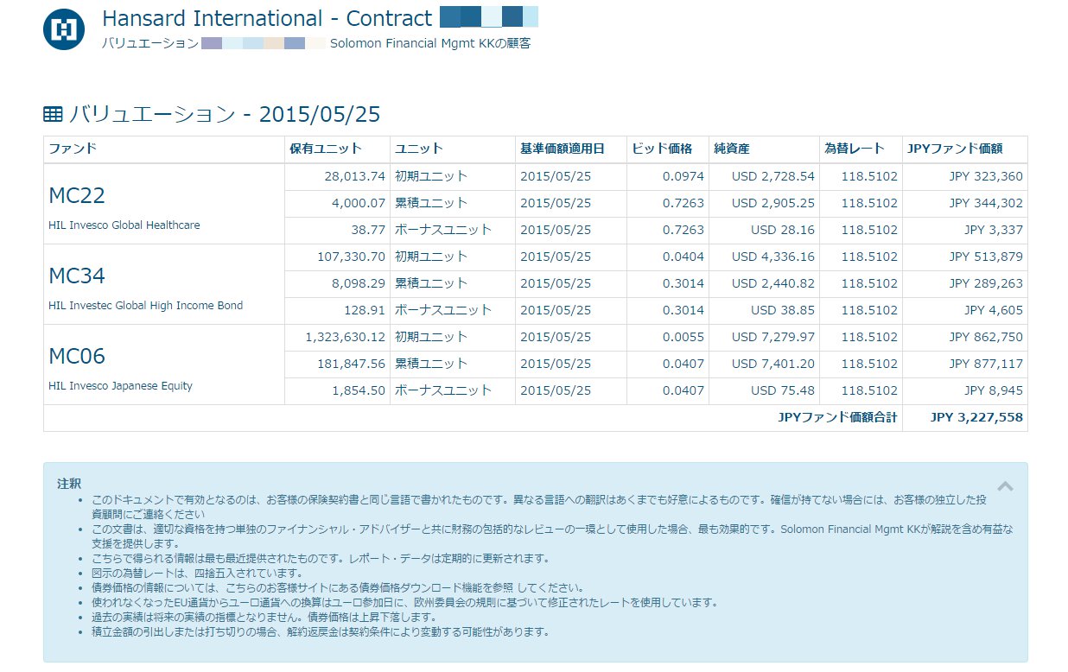Select units held value 128.91
1068x672 pixels.
pos(365,310)
